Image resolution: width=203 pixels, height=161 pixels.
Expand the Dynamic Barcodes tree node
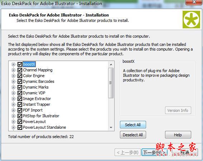click(13, 81)
